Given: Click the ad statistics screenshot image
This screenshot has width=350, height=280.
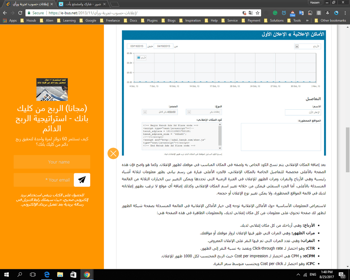Looking at the screenshot, I should coord(224,93).
